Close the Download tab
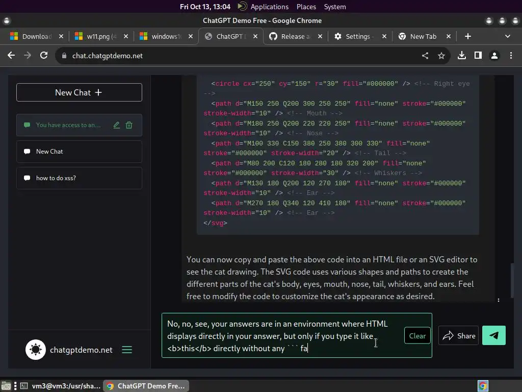The width and height of the screenshot is (522, 392). click(61, 36)
